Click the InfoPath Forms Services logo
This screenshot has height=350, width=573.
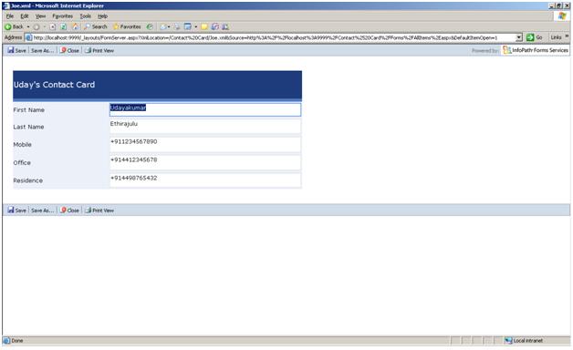[x=536, y=50]
